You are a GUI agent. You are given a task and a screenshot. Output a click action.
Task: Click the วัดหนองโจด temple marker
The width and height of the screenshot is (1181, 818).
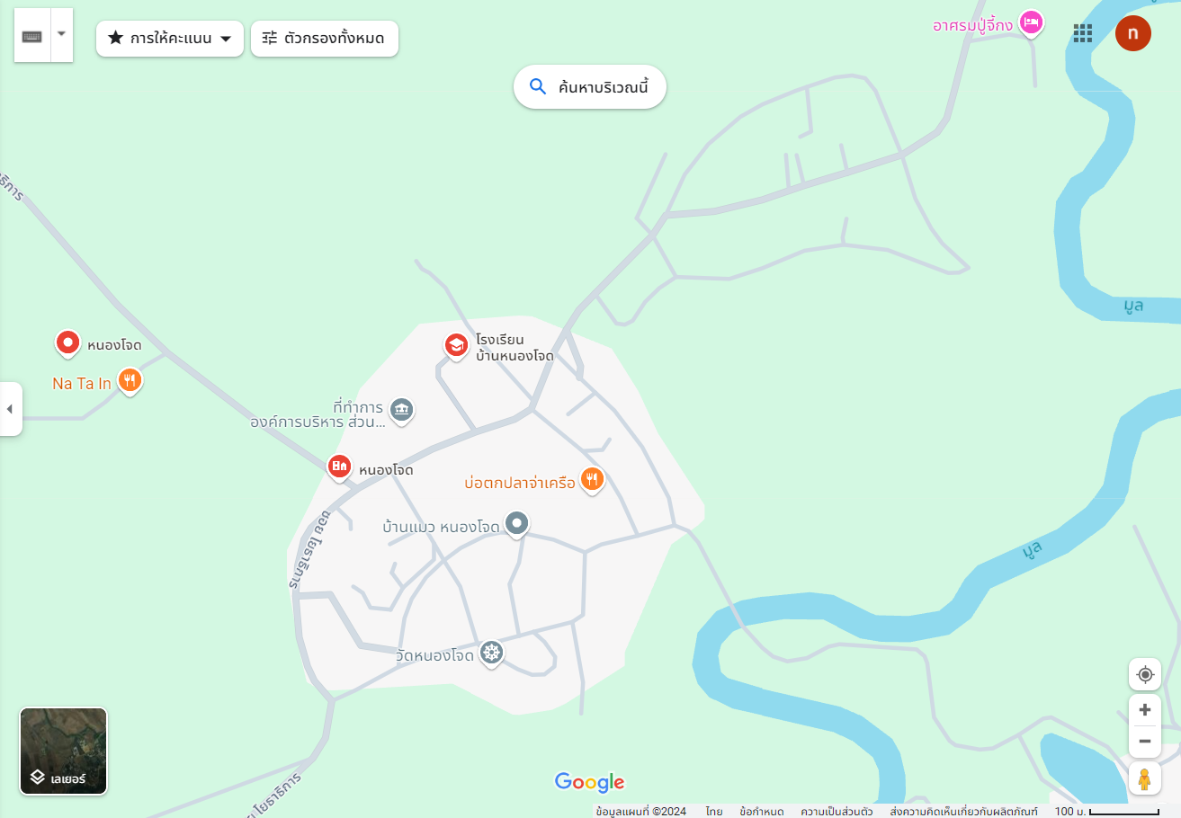[x=490, y=654]
